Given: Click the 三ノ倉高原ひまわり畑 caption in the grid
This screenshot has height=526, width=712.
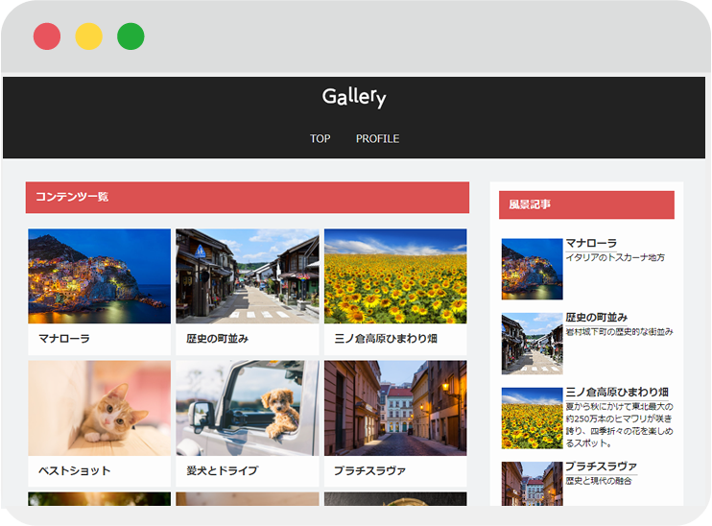Looking at the screenshot, I should pyautogui.click(x=386, y=339).
